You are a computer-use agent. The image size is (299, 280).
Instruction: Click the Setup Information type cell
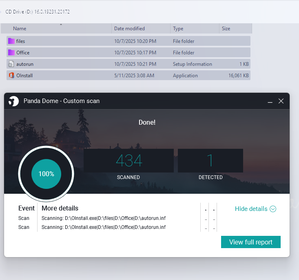(x=193, y=64)
